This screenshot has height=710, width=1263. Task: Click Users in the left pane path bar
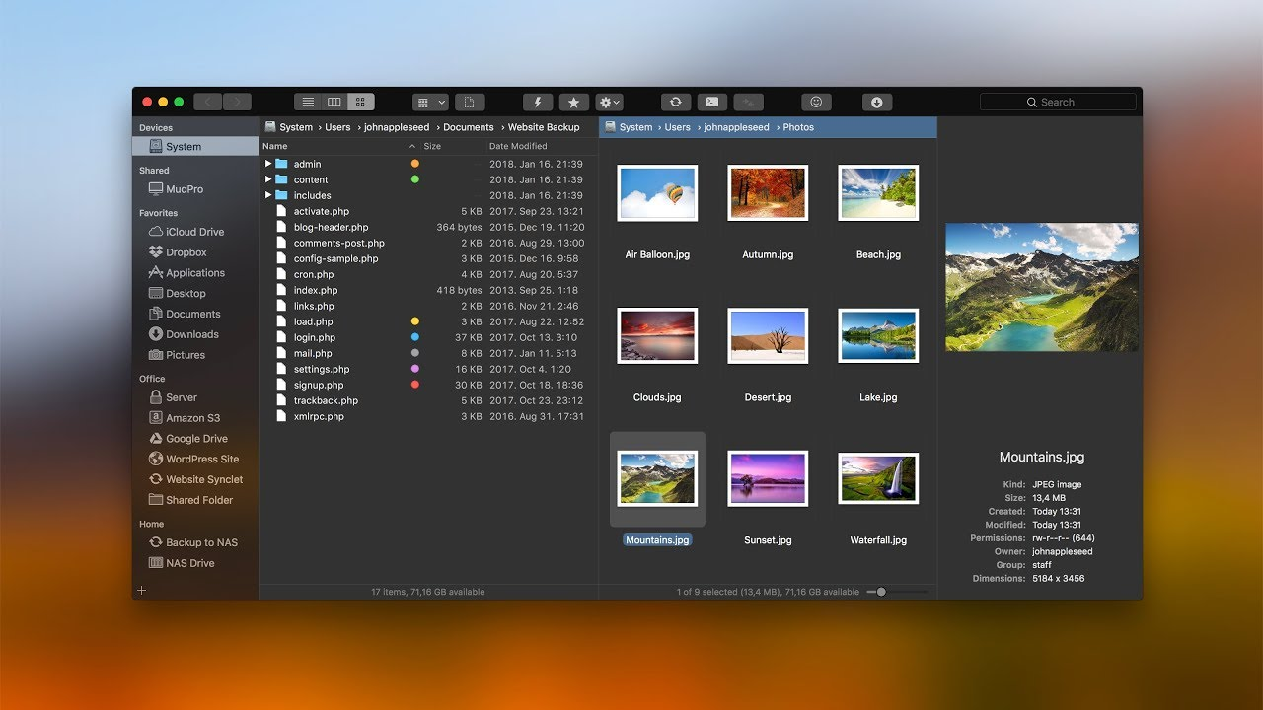338,127
